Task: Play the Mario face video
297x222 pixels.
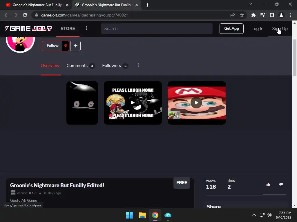Action: tap(196, 103)
